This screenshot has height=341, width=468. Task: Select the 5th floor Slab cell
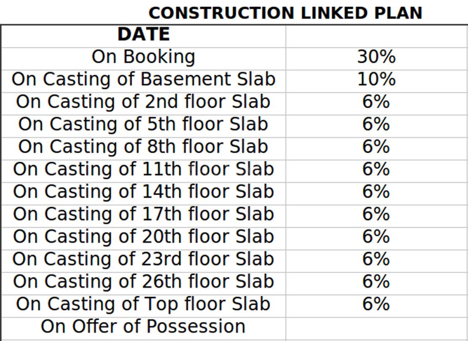143,124
